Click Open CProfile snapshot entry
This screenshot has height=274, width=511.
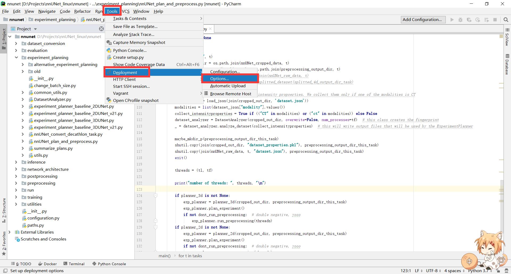coord(154,101)
